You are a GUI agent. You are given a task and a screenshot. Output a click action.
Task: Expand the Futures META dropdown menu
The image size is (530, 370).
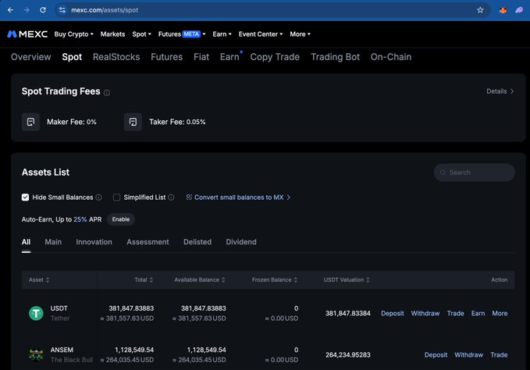[182, 34]
